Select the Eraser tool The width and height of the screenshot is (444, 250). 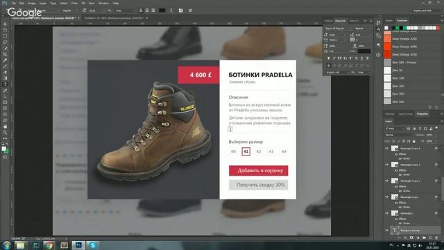pyautogui.click(x=5, y=72)
